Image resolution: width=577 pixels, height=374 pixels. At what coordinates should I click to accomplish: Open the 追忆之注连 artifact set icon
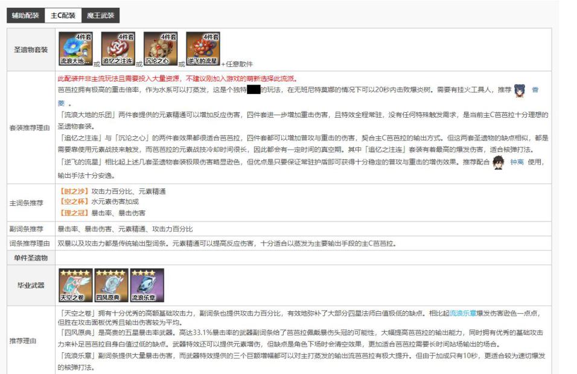[118, 49]
